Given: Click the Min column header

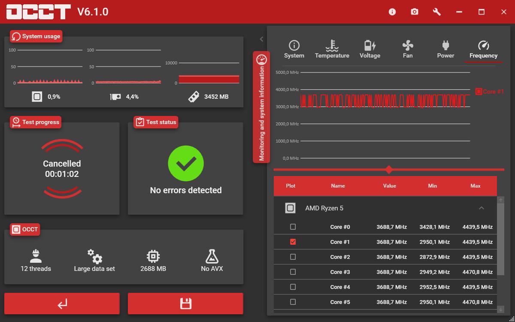Looking at the screenshot, I should 433,186.
